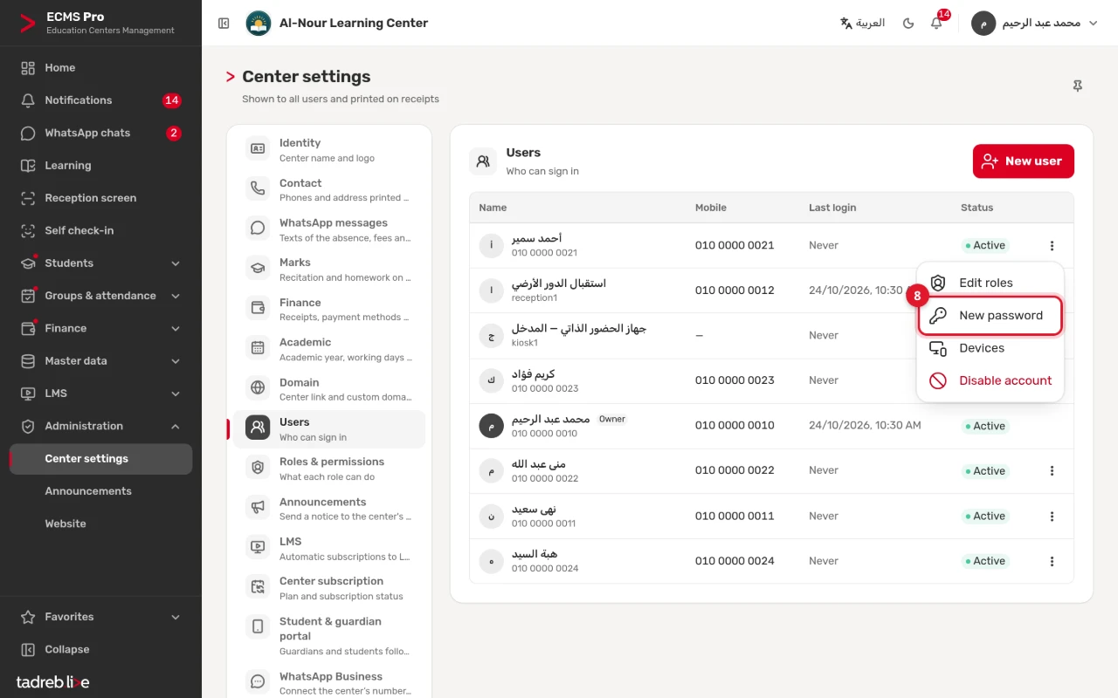Click the Announcements megaphone icon
Viewport: 1118px width, 698px height.
coord(258,507)
